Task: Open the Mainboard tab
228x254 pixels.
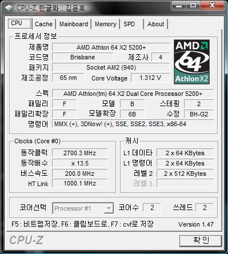Action: tap(74, 24)
